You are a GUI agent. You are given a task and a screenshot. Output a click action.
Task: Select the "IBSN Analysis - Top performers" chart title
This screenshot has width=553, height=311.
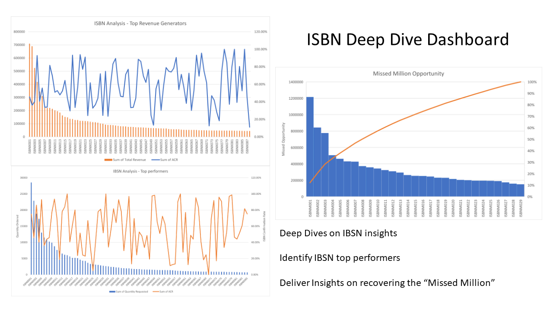click(140, 171)
